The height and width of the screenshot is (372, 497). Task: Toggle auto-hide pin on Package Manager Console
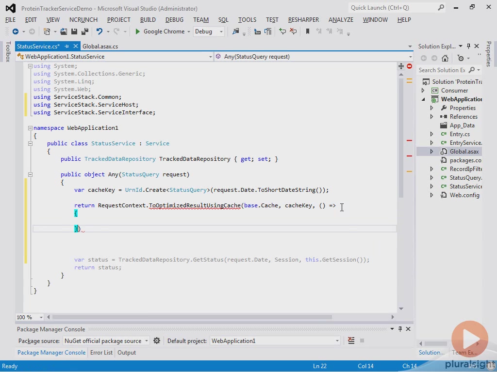400,329
